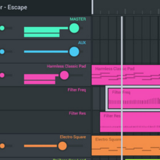Click the timeline ruler at top
Viewport: 160px width, 160px height.
click(126, 8)
